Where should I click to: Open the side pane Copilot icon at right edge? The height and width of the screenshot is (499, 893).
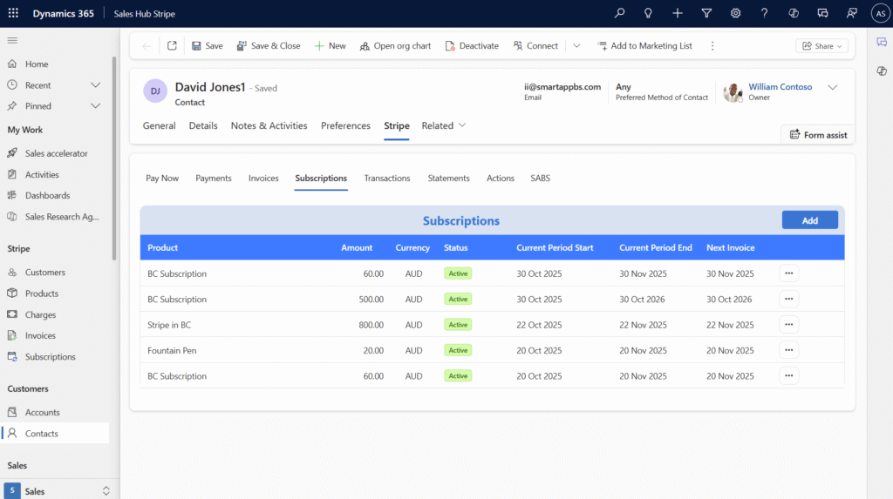coord(882,71)
